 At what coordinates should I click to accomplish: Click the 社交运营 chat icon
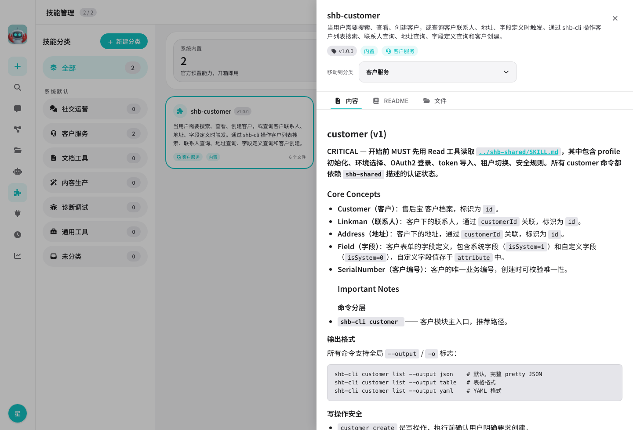click(54, 109)
